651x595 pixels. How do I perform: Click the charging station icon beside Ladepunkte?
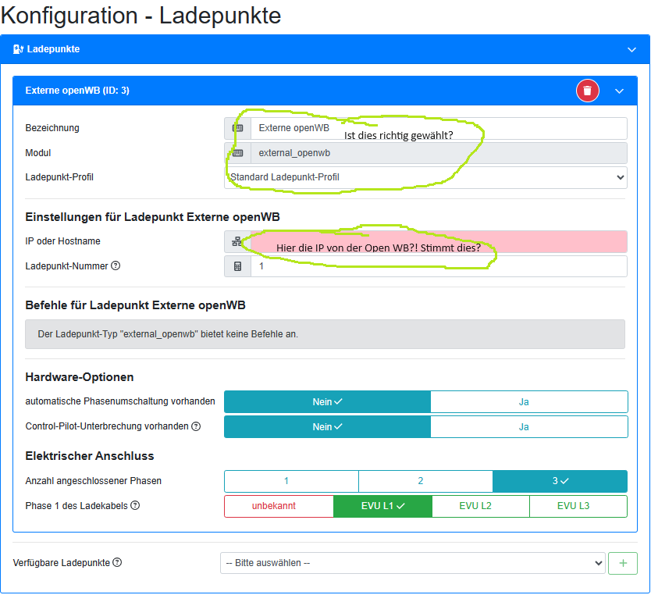coord(18,49)
